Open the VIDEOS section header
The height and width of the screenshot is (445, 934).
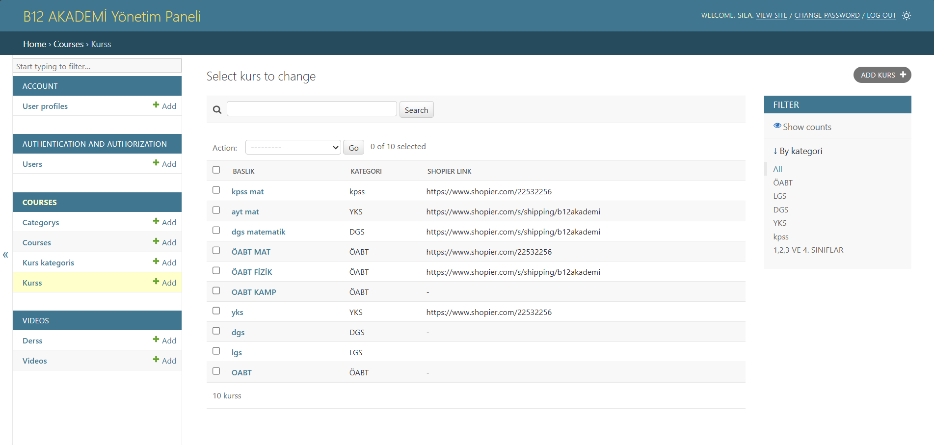click(36, 321)
